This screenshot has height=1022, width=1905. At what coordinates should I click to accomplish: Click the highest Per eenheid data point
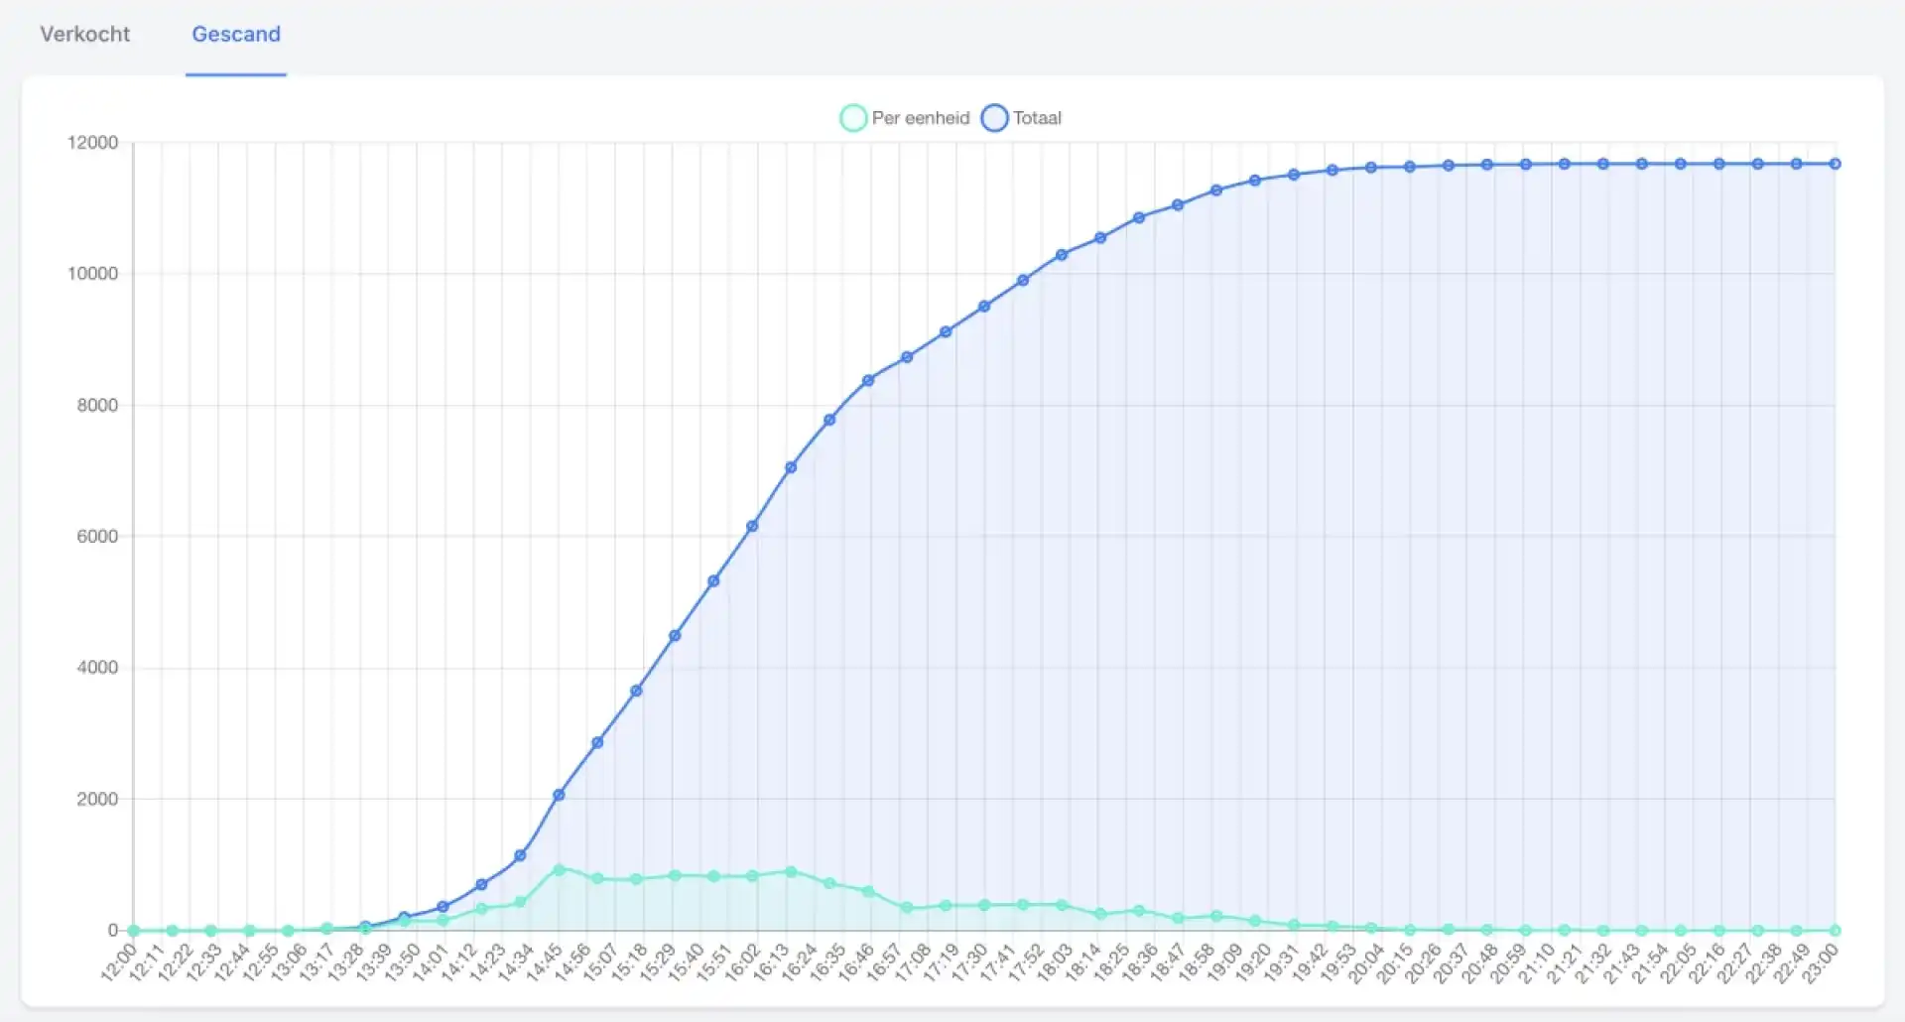pos(559,870)
